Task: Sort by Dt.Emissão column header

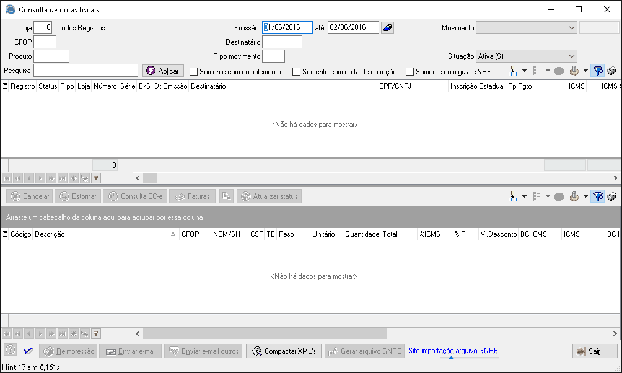Action: [170, 86]
